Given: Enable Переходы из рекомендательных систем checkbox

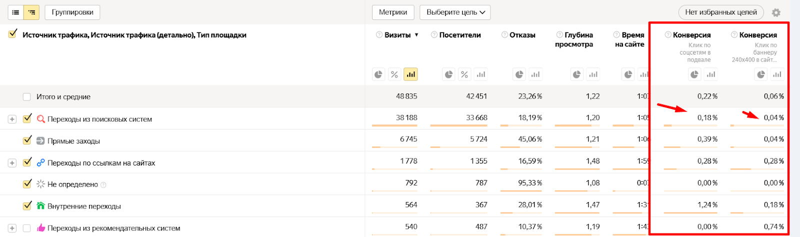Looking at the screenshot, I should [x=27, y=228].
